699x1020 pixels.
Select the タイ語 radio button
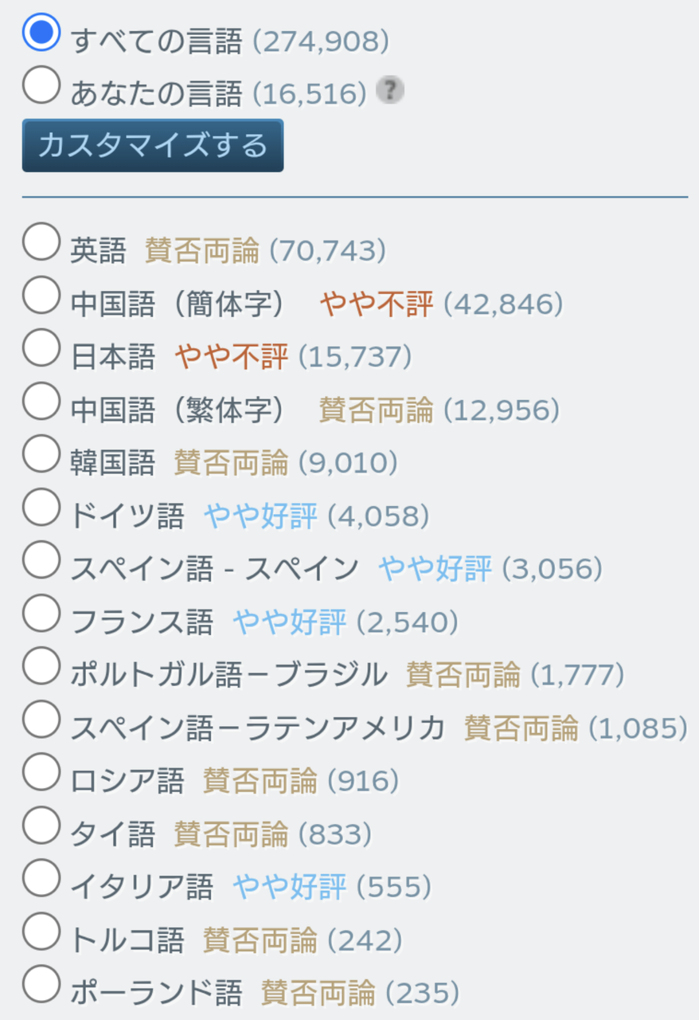41,825
